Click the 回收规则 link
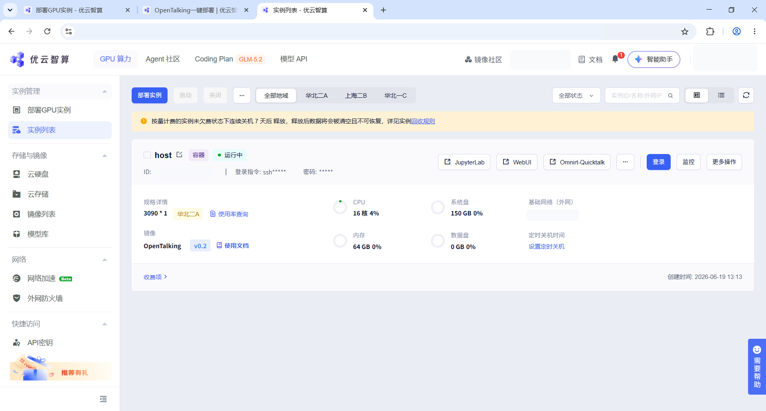 point(423,121)
